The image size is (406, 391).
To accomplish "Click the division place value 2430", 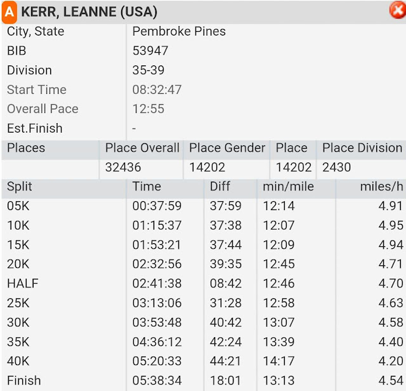I will click(x=337, y=168).
